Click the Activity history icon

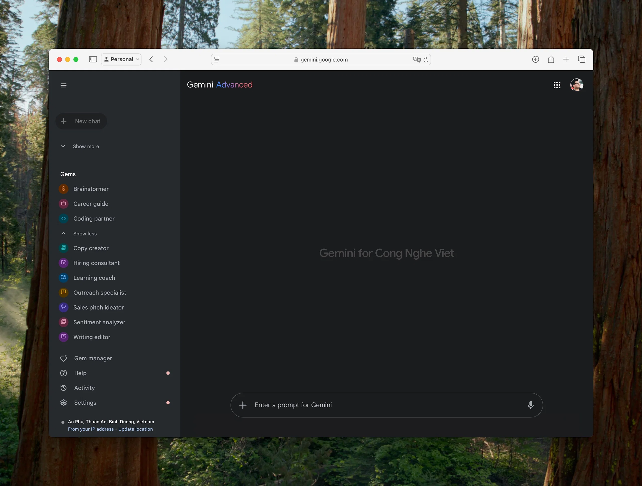coord(64,387)
